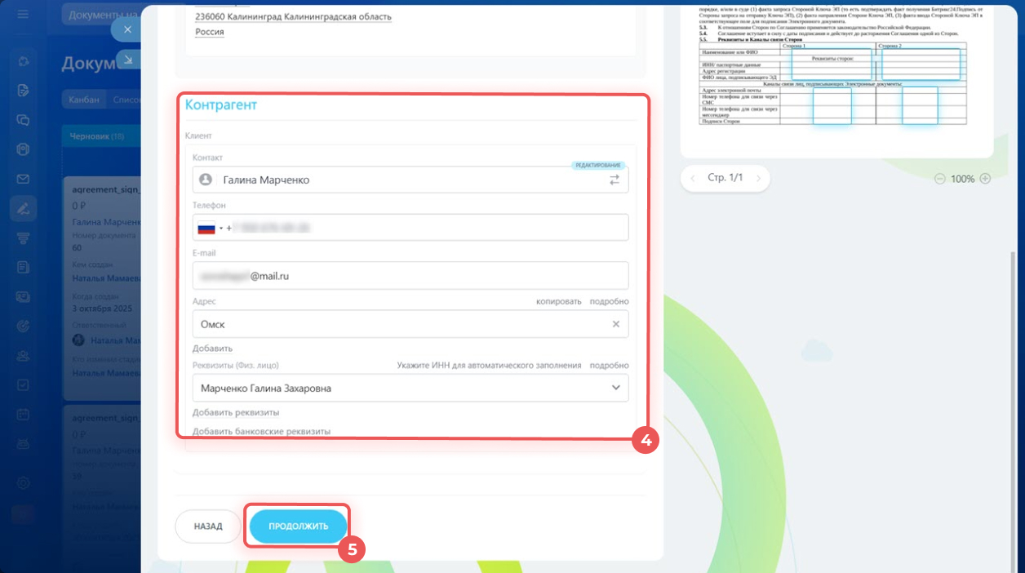
Task: Open the Russian flag country code selector
Action: point(209,228)
